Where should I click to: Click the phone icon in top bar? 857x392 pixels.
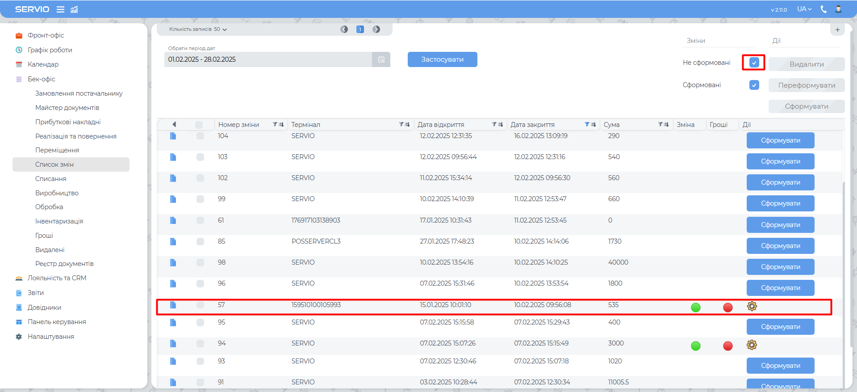[824, 9]
